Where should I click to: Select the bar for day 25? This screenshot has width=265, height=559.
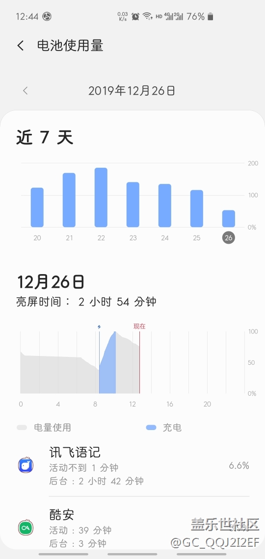[x=196, y=208]
